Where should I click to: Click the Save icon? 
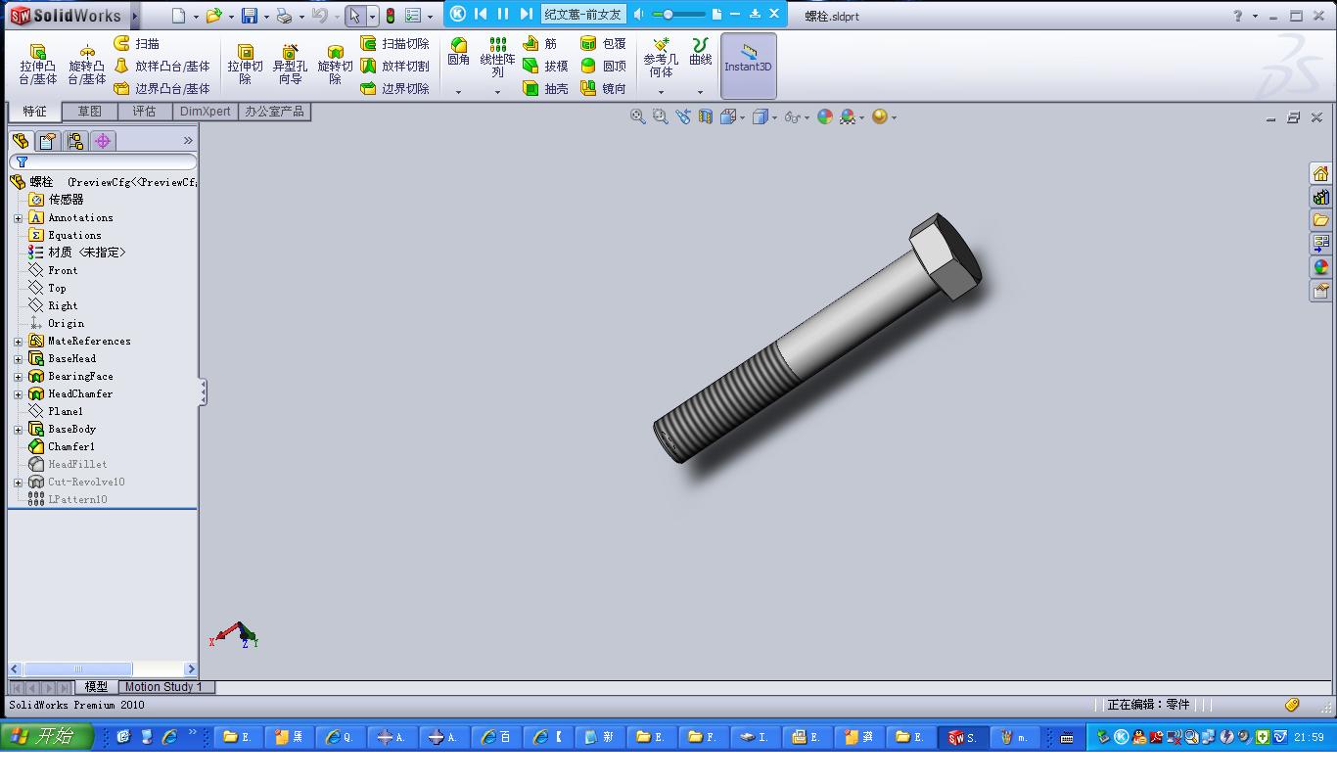250,16
